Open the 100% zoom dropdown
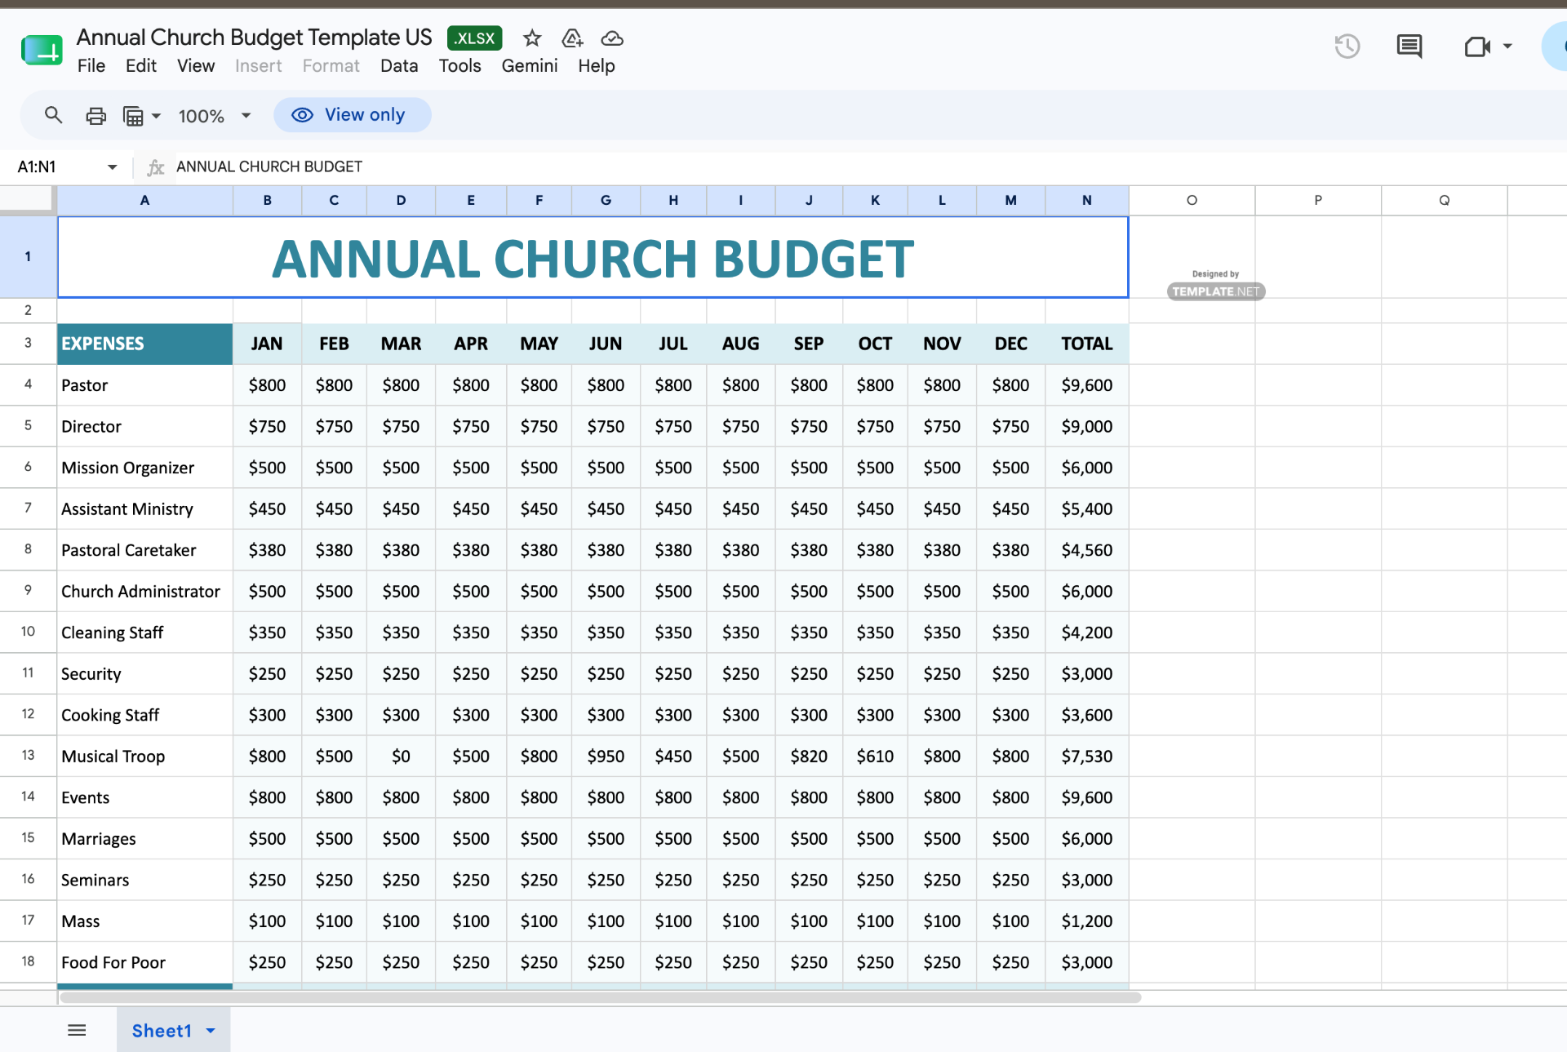Image resolution: width=1567 pixels, height=1052 pixels. (215, 116)
